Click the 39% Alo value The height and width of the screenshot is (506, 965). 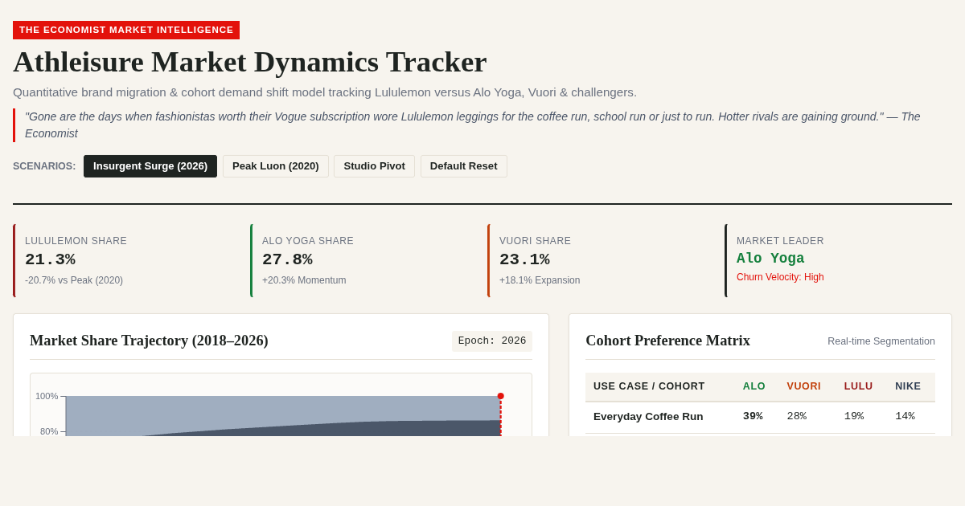point(753,416)
